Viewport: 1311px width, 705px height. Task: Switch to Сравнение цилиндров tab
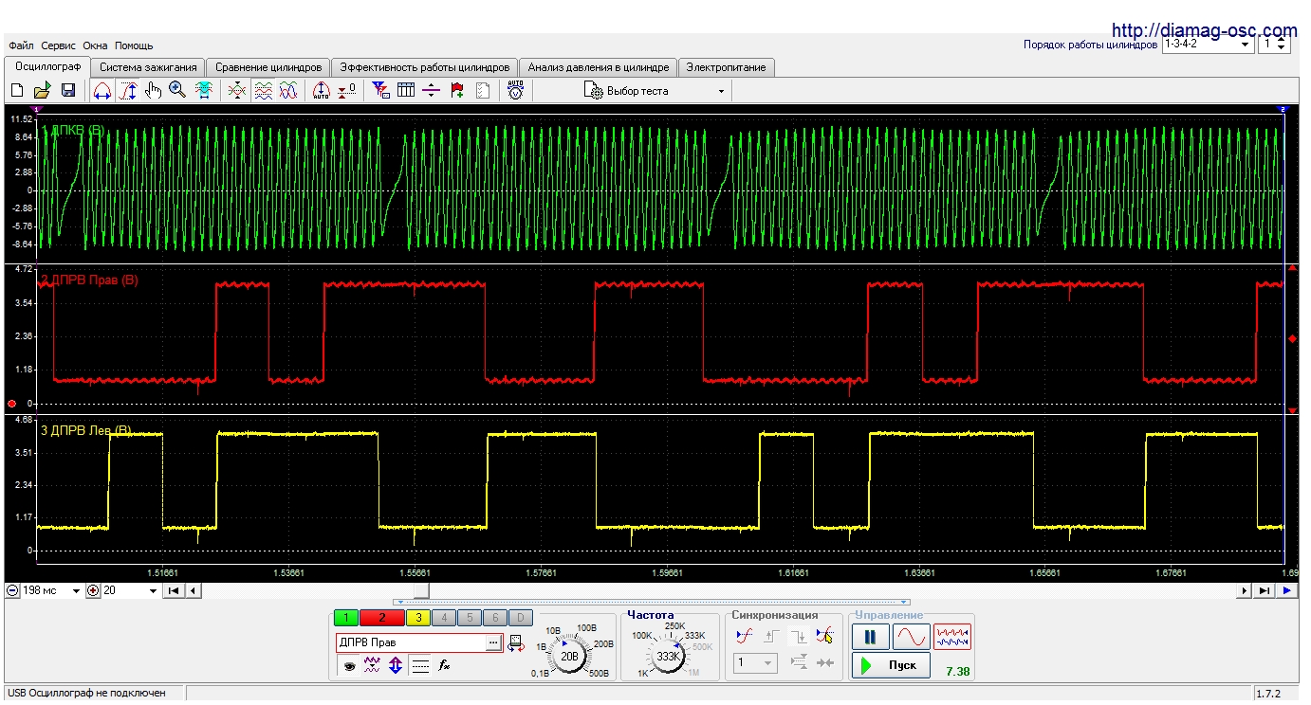(x=268, y=67)
